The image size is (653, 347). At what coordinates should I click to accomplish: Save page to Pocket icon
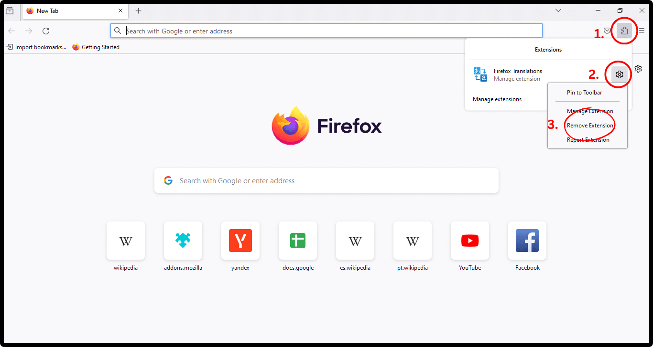[x=607, y=31]
